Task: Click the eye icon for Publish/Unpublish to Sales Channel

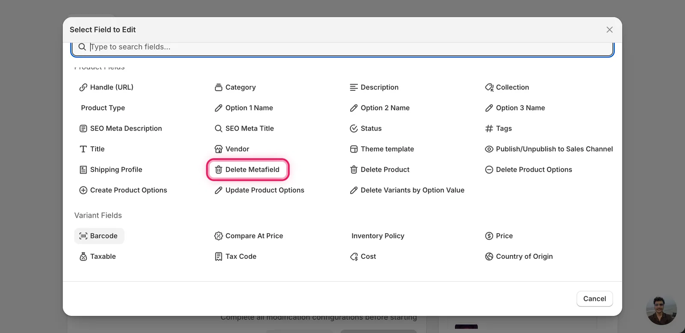Action: [489, 149]
